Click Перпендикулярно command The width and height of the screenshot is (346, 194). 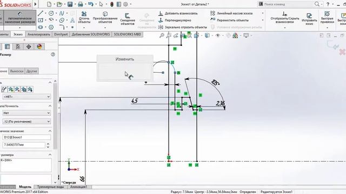[175, 20]
